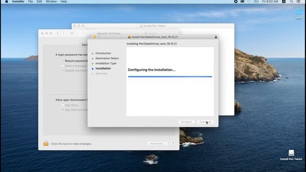The width and height of the screenshot is (306, 172).
Task: Click back arrow in Security & Privacy
Action: tap(57, 33)
